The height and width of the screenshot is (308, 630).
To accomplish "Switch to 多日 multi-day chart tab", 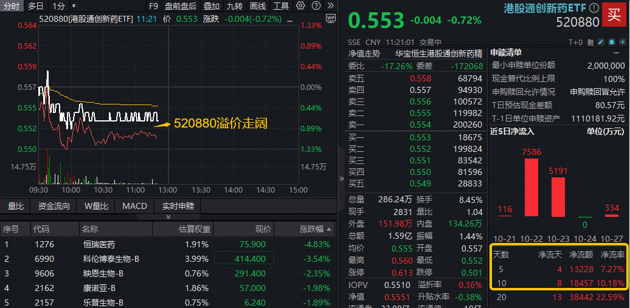I will coord(35,6).
